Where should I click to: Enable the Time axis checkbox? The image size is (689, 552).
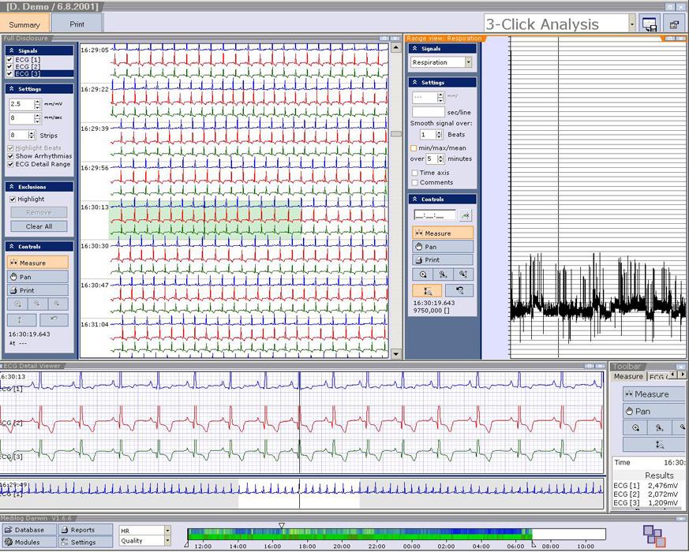coord(414,173)
